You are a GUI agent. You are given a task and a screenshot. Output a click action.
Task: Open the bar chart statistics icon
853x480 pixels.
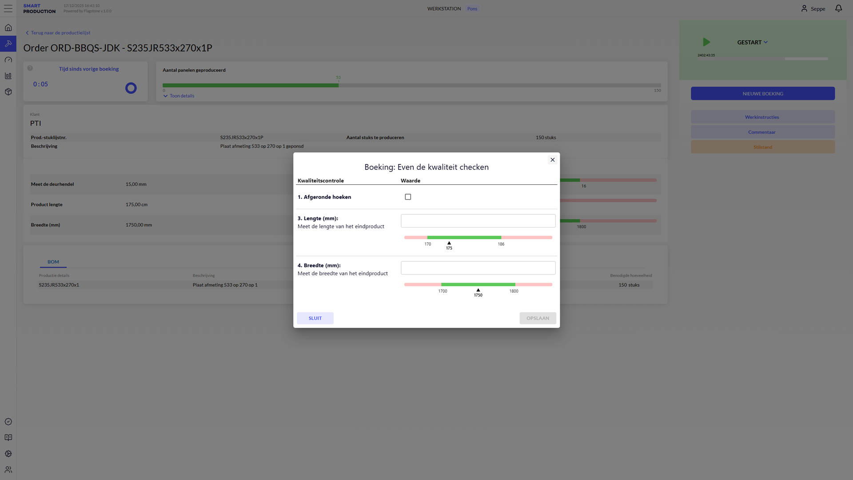(8, 76)
